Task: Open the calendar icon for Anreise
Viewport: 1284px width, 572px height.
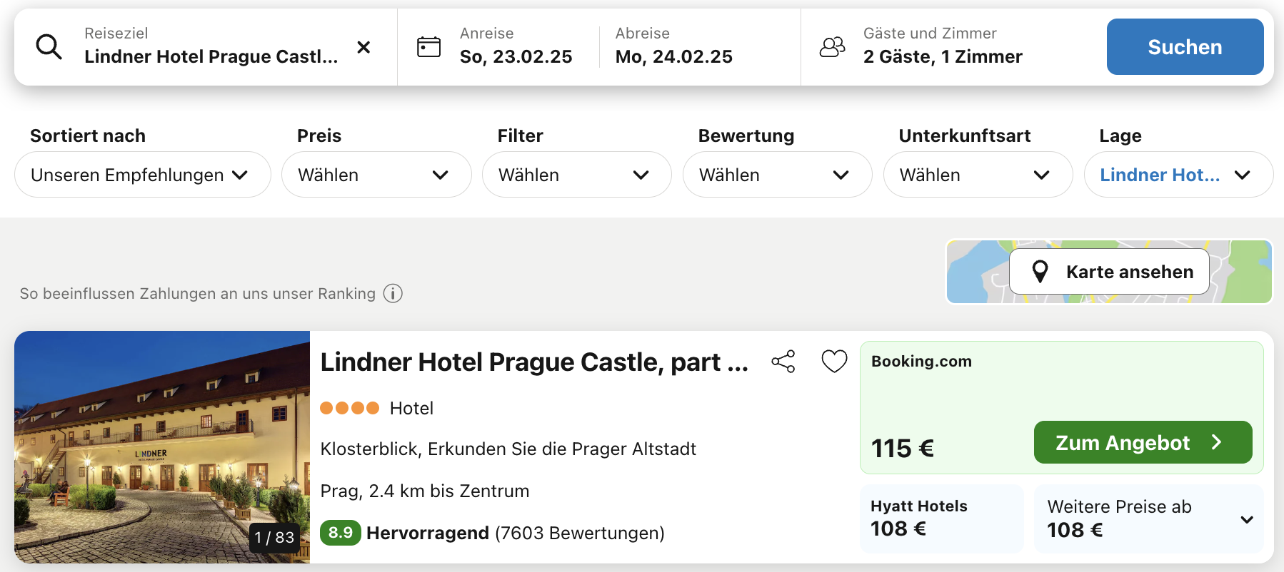Action: 428,47
